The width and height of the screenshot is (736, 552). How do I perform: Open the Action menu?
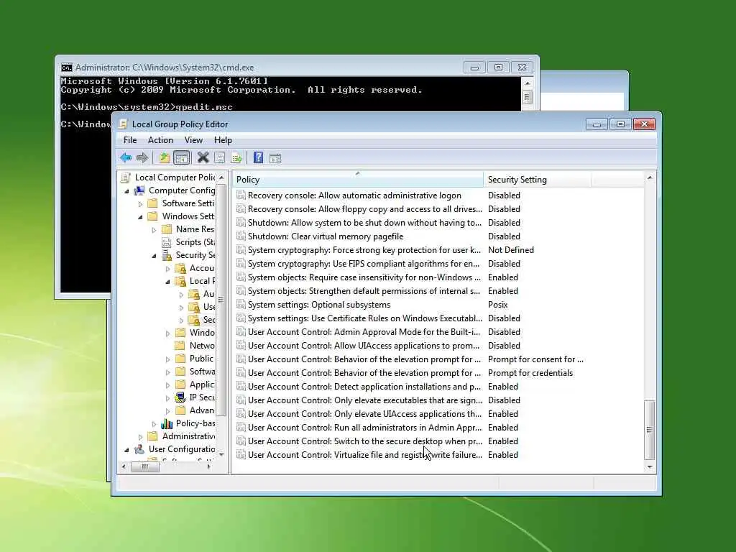[160, 140]
